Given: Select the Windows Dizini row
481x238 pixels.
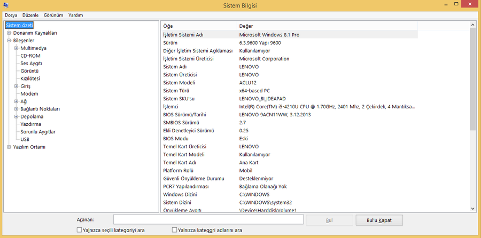Looking at the screenshot, I should 289,194.
